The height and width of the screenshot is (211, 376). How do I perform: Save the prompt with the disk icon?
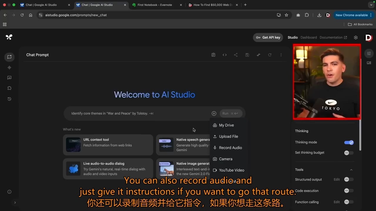[247, 55]
